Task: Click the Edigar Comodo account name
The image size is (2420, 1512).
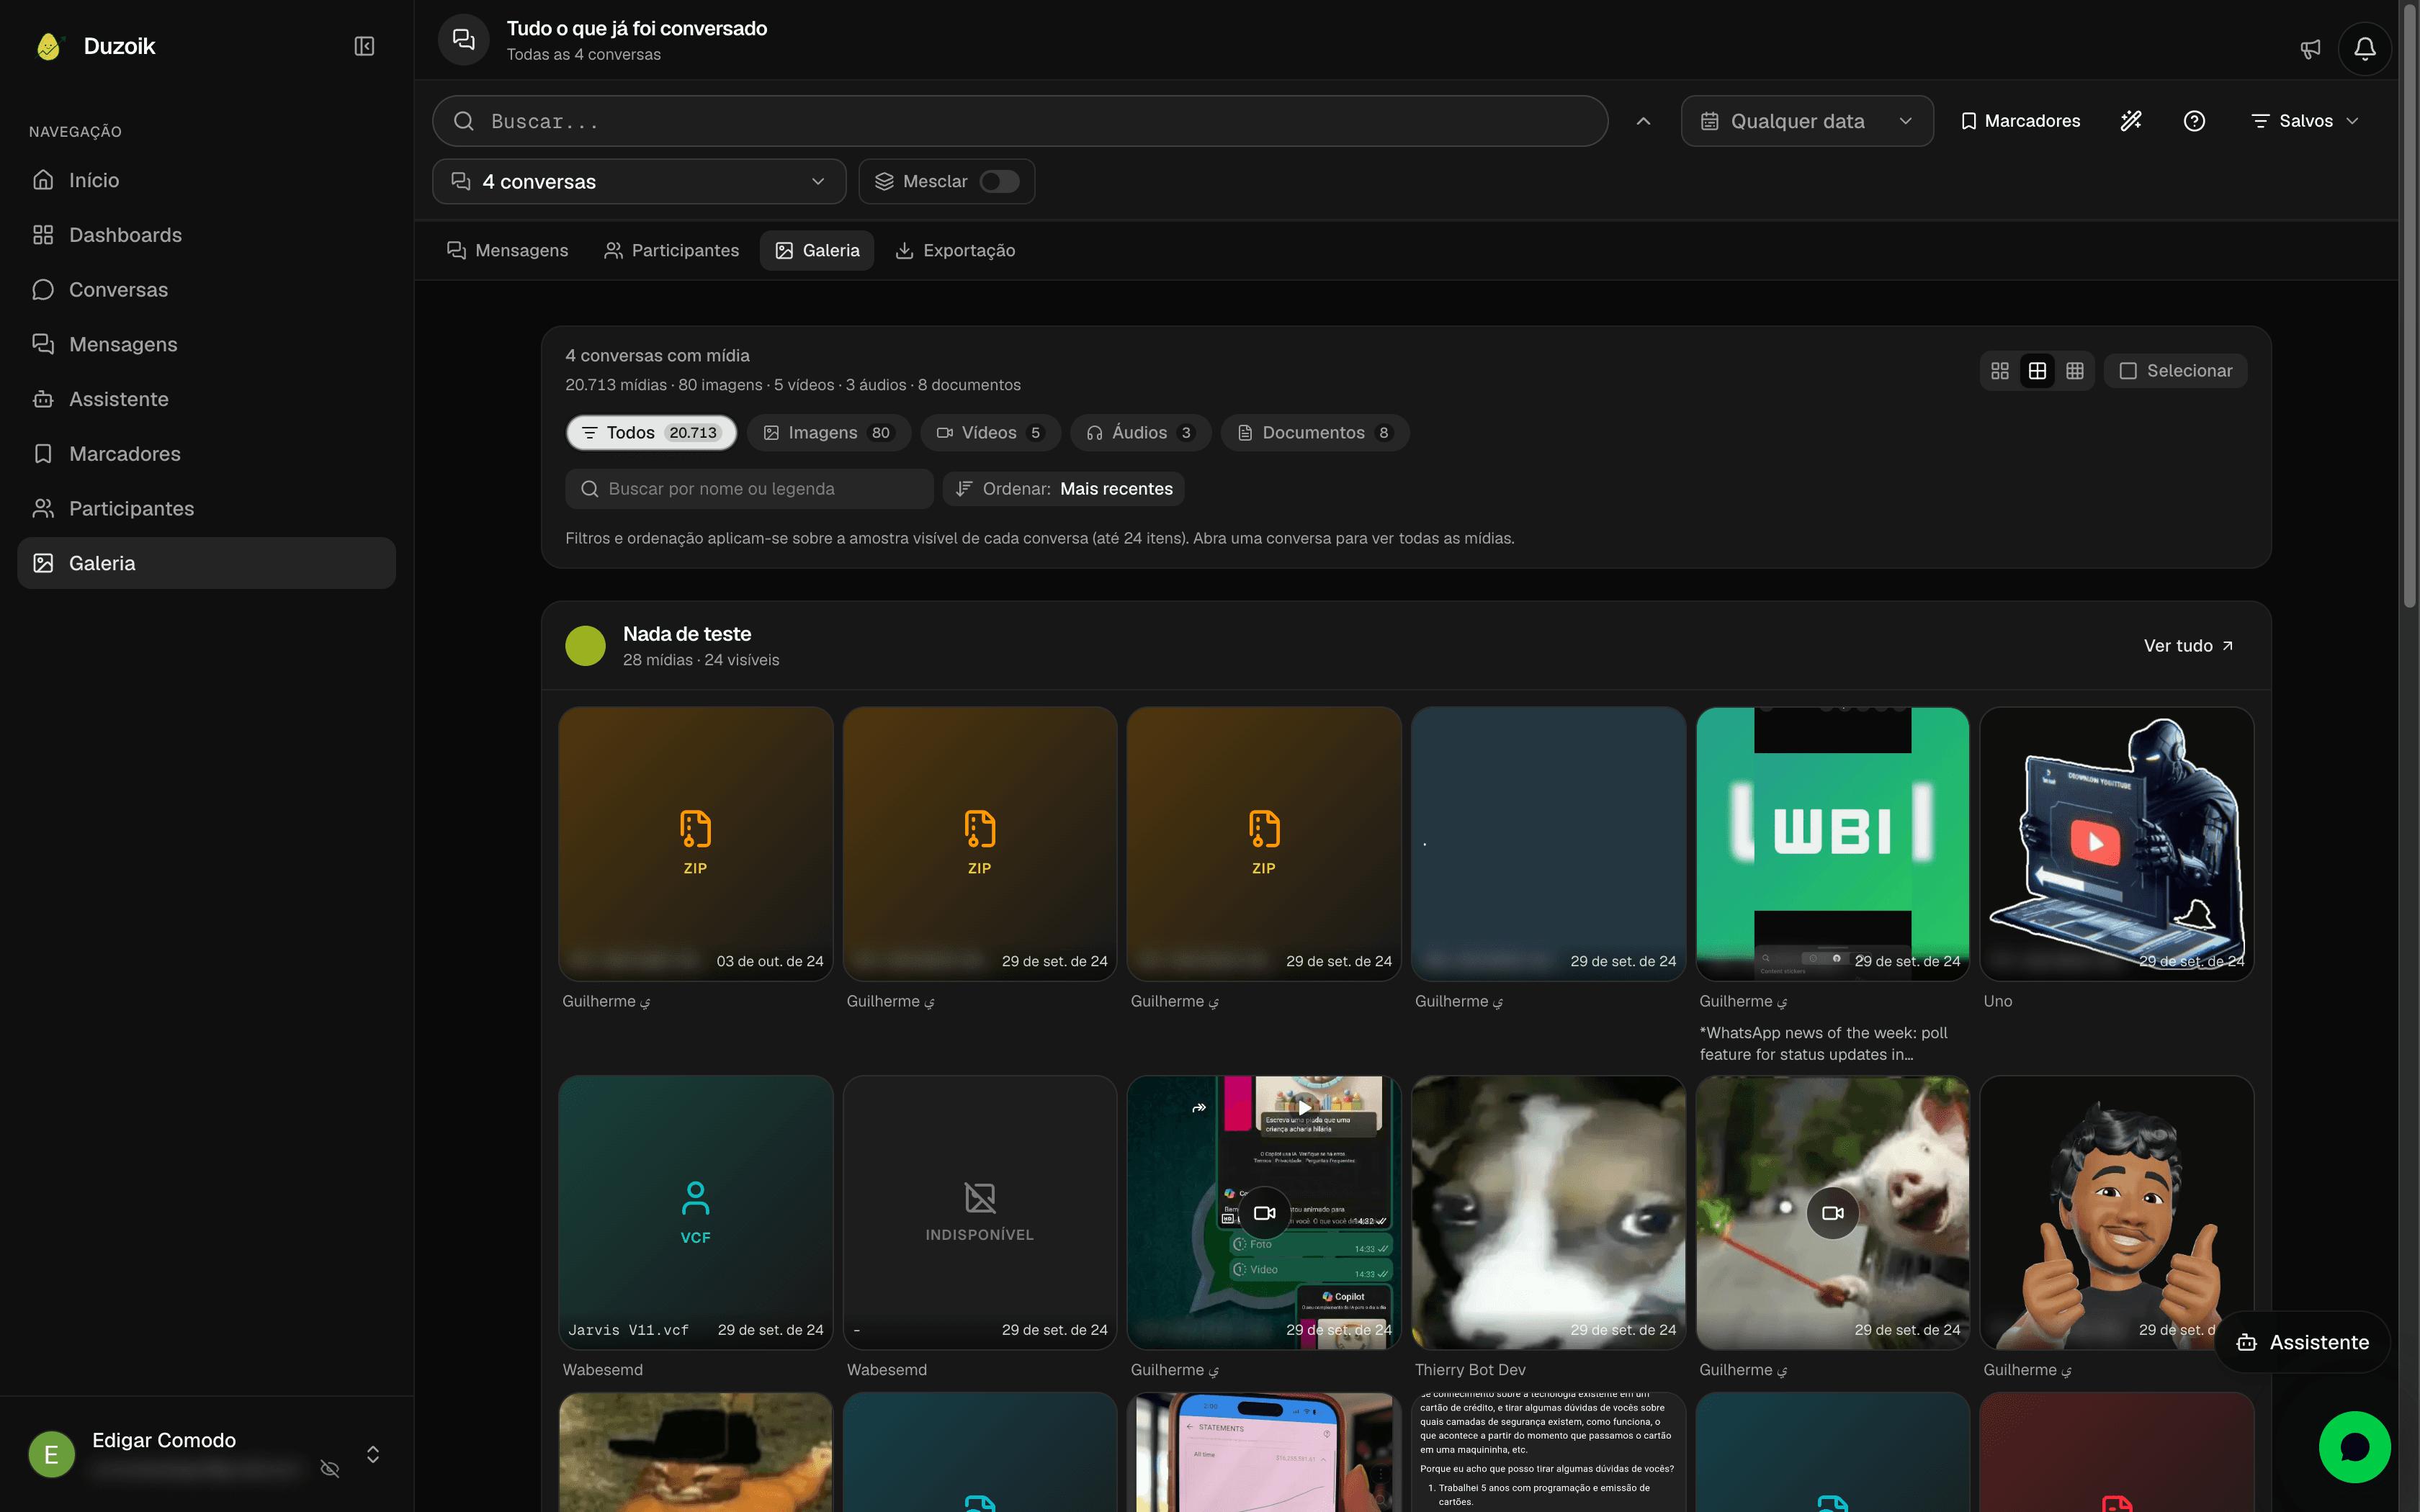Action: point(164,1440)
